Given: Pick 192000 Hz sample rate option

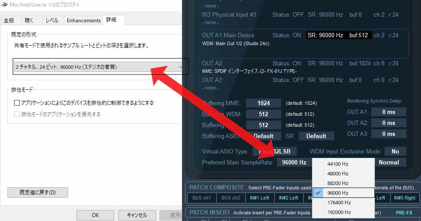Looking at the screenshot, I should pyautogui.click(x=339, y=212).
